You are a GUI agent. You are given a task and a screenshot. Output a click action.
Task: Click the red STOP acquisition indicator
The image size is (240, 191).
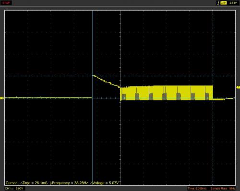(x=6, y=3)
